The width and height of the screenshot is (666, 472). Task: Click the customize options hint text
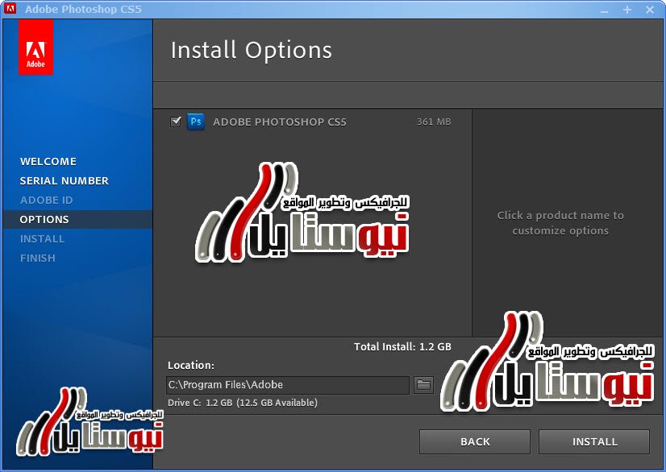pyautogui.click(x=560, y=223)
